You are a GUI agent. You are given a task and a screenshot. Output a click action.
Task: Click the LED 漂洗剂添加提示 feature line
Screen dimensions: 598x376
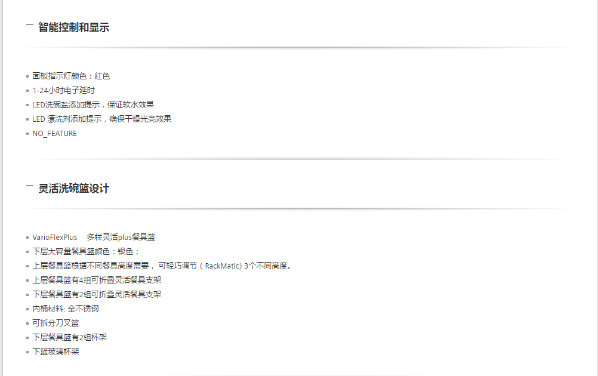[x=102, y=119]
